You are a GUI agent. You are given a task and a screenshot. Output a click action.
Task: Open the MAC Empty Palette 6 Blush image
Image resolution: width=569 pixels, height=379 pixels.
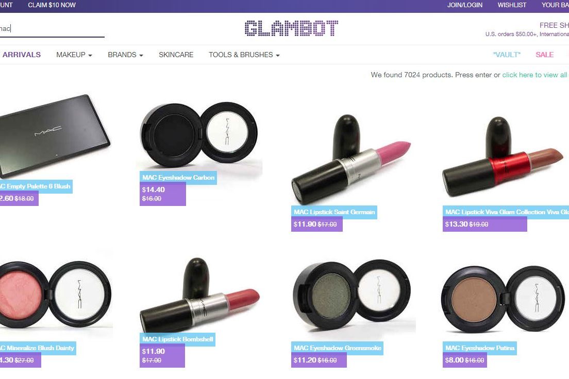(55, 135)
